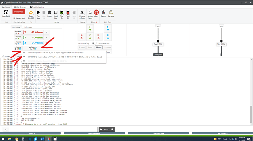
Task: Click Restart Grbl
Action: pyautogui.click(x=19, y=18)
